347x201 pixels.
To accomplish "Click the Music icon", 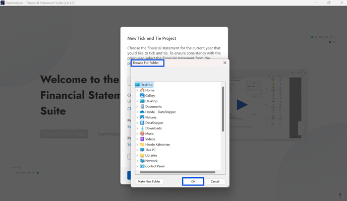I will (x=142, y=133).
